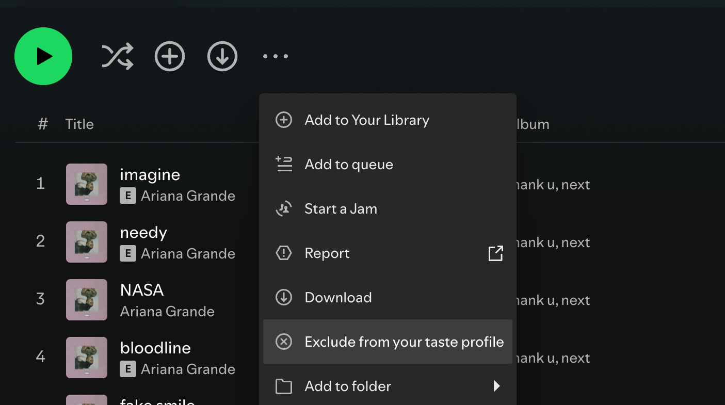Click the folder icon in the menu
The height and width of the screenshot is (405, 725).
click(x=284, y=386)
